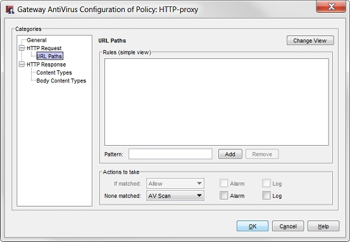The image size is (350, 242).
Task: Click inside the Rules list area
Action: coord(216,102)
